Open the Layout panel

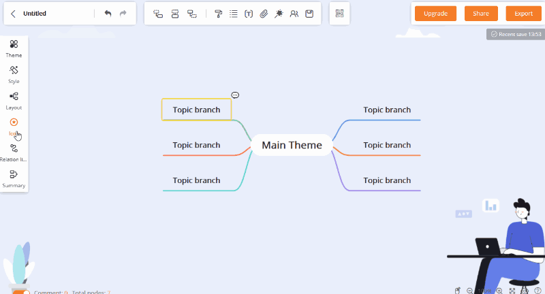click(x=14, y=100)
